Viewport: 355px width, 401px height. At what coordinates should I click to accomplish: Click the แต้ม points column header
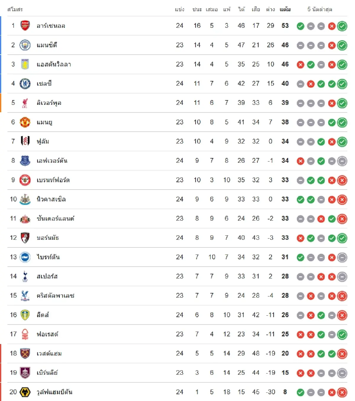tap(285, 9)
